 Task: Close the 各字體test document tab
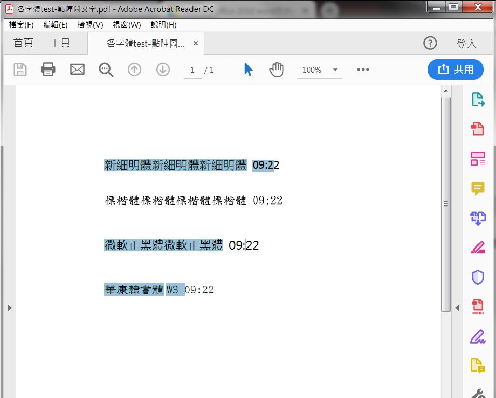(x=196, y=43)
